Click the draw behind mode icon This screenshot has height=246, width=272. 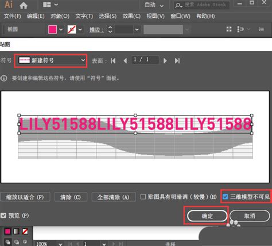pos(17,242)
